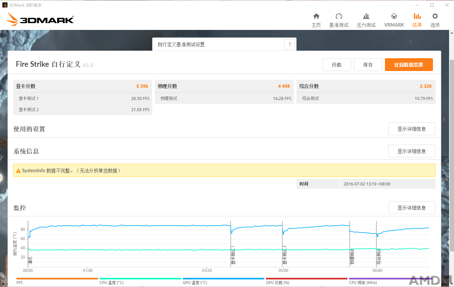Click the 结果 tab label
Viewport: 454px width, 287px height.
[417, 25]
